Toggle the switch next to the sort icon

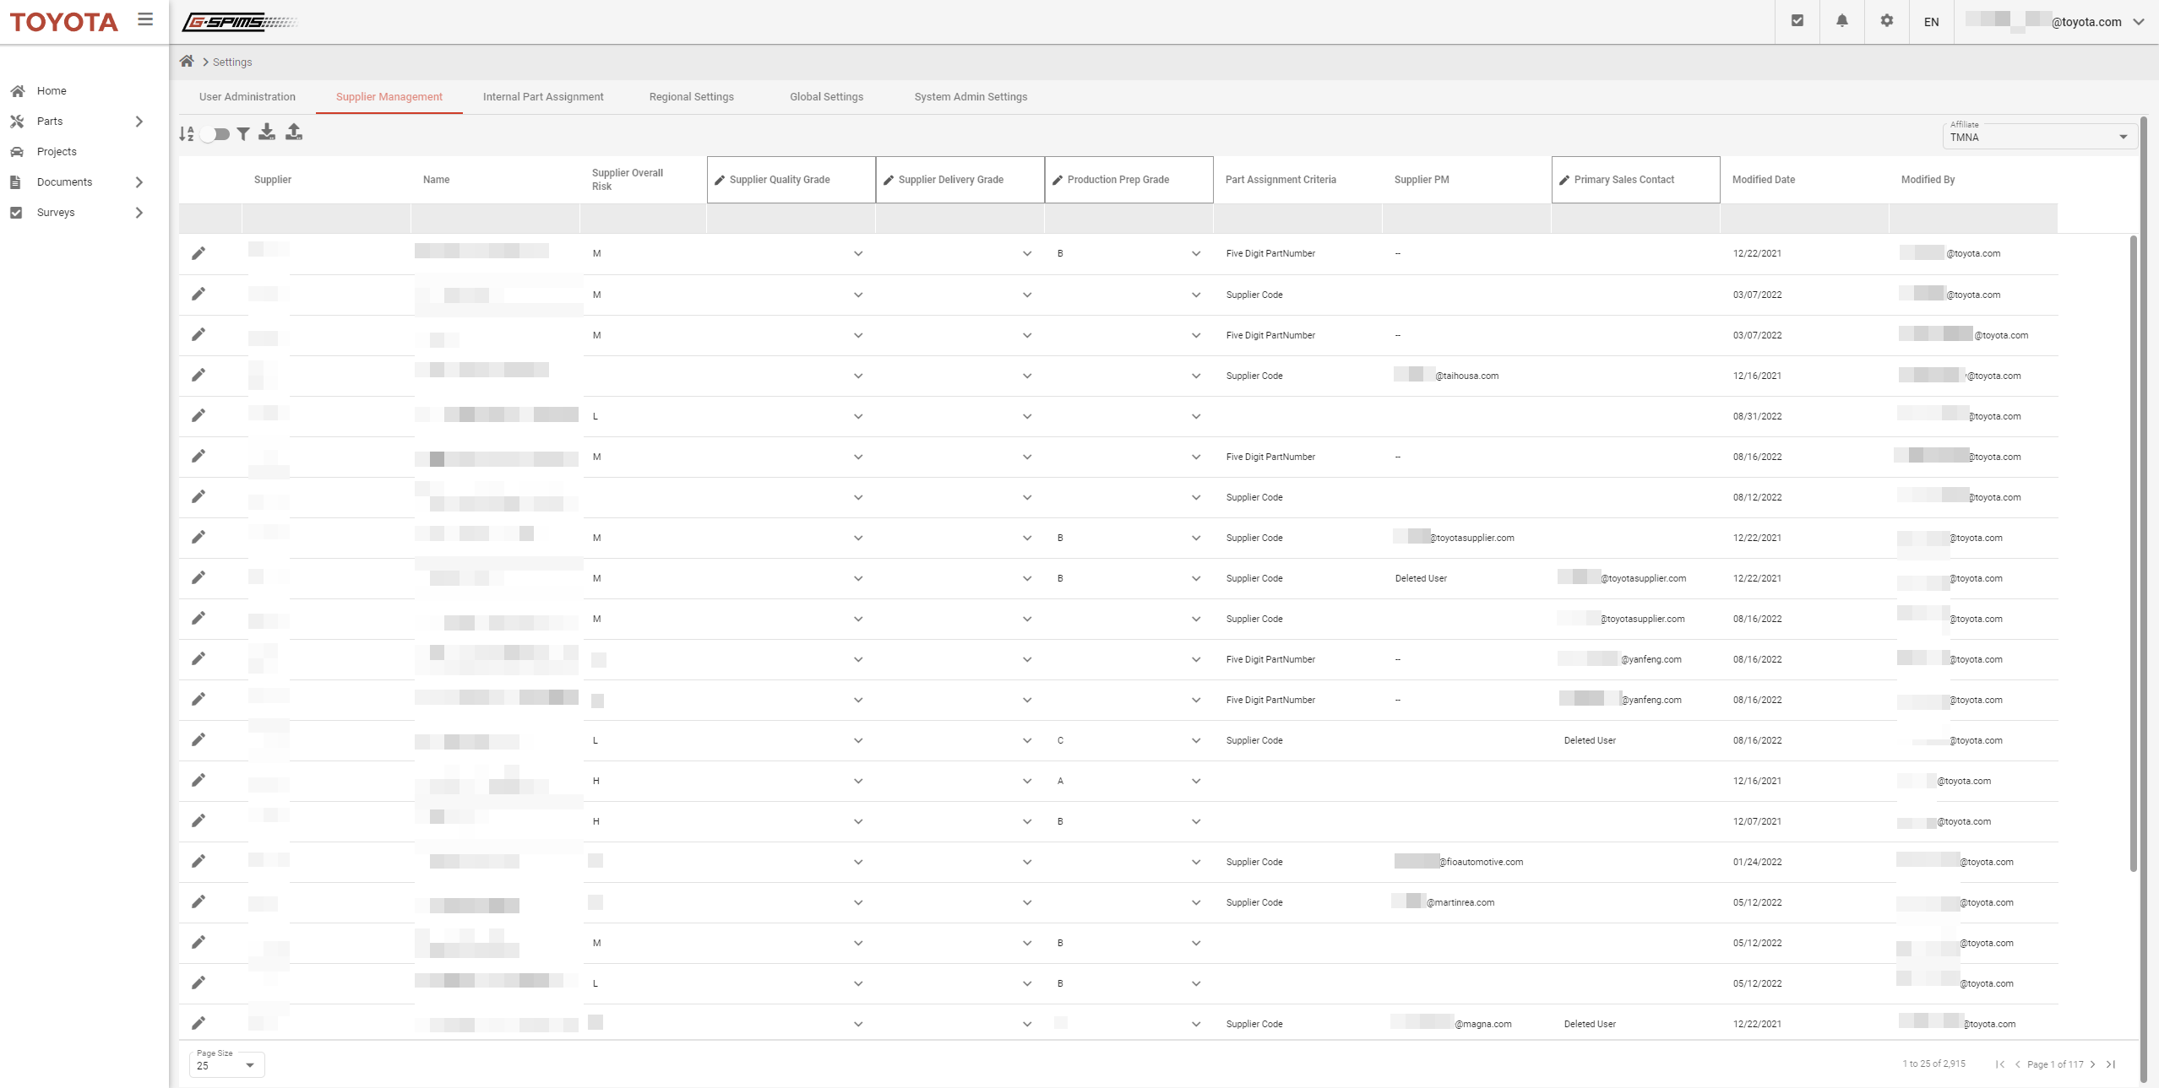[x=215, y=134]
